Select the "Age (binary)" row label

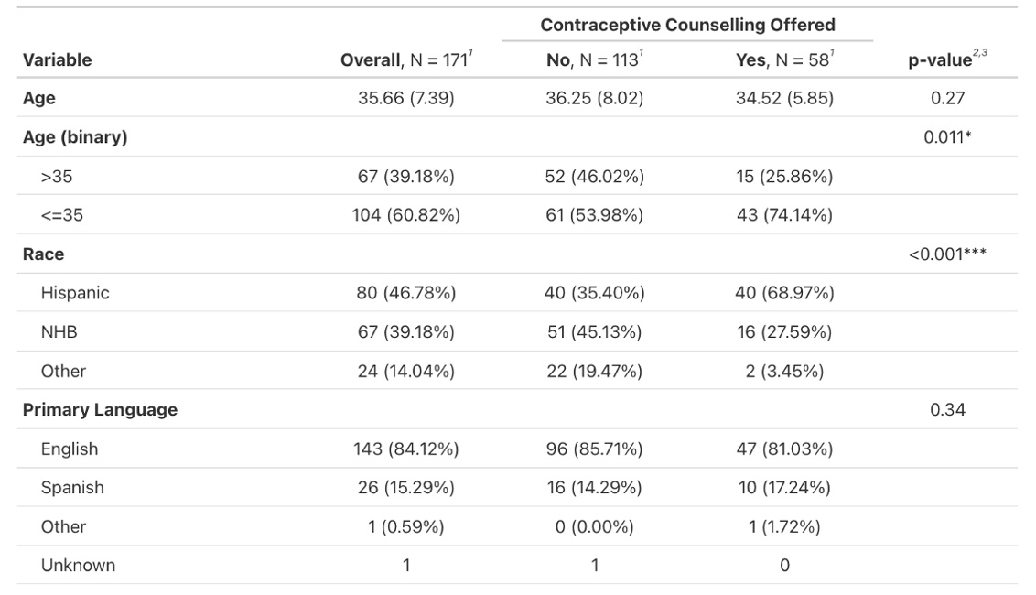(x=75, y=137)
